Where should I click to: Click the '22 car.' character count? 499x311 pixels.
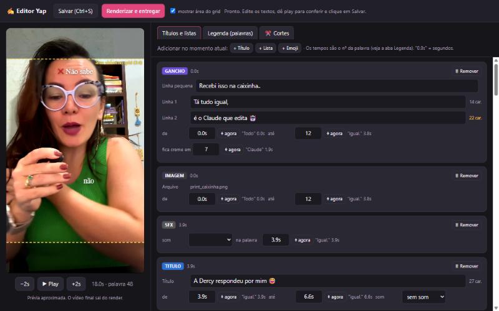(475, 118)
